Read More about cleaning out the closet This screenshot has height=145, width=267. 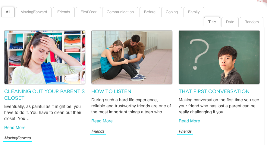pos(15,128)
